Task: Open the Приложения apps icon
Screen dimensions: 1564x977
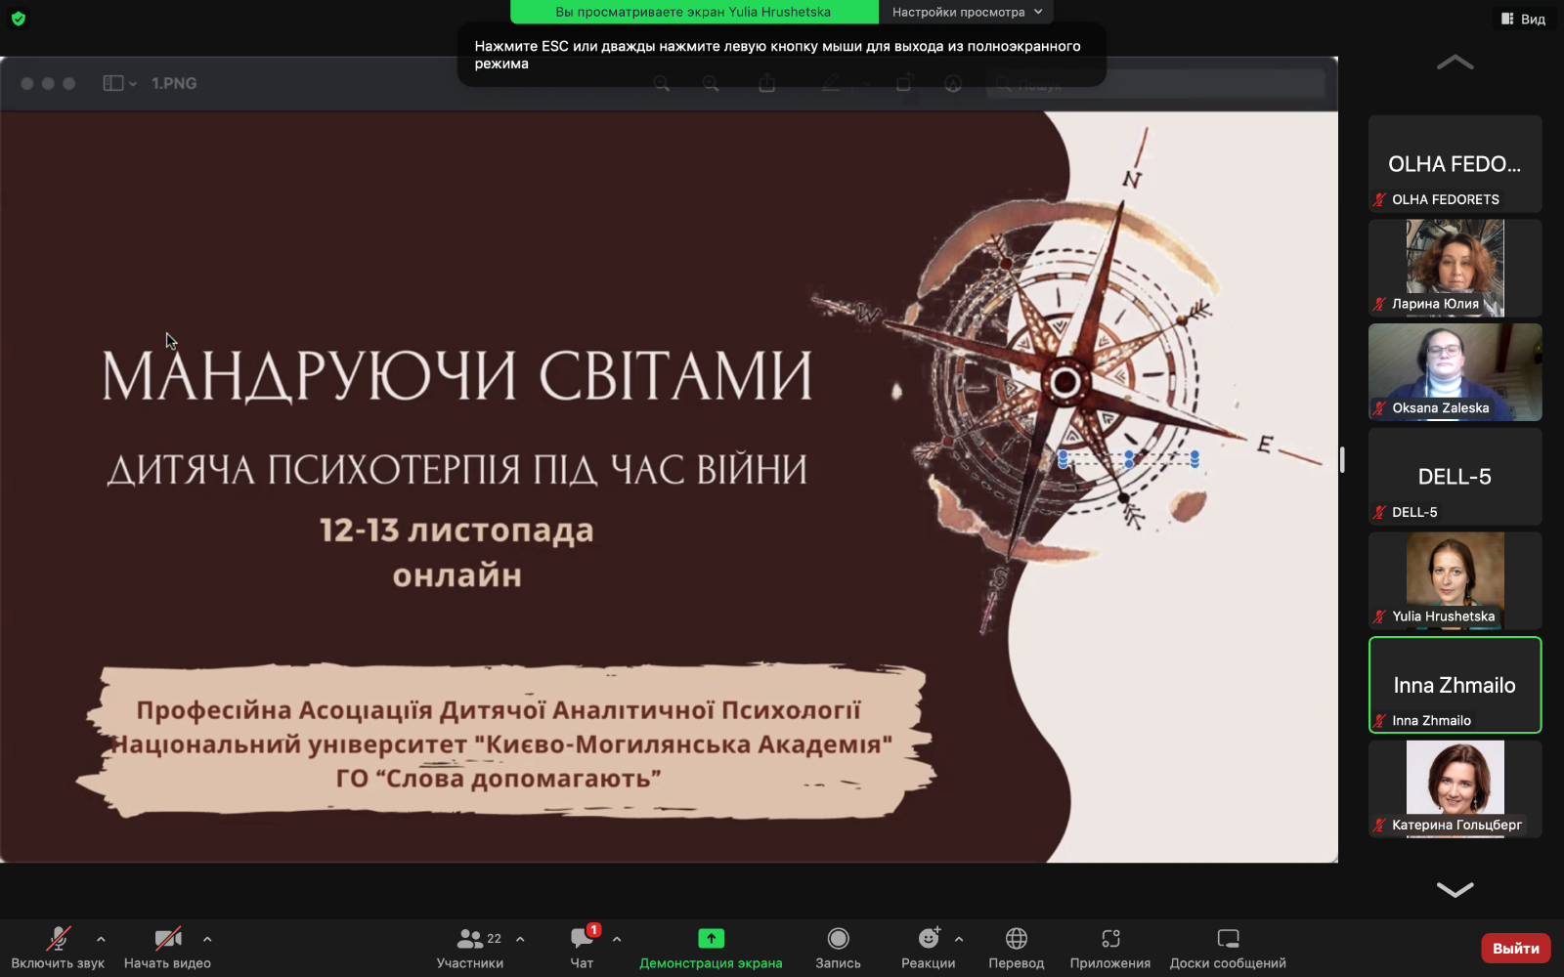Action: pos(1109,939)
